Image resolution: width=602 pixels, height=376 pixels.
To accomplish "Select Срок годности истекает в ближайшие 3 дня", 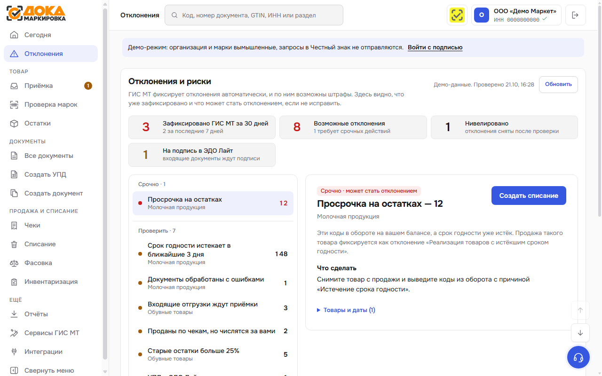I will [x=213, y=254].
